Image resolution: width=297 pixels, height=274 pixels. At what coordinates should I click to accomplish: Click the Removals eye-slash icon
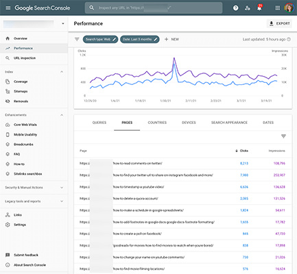tap(8, 101)
